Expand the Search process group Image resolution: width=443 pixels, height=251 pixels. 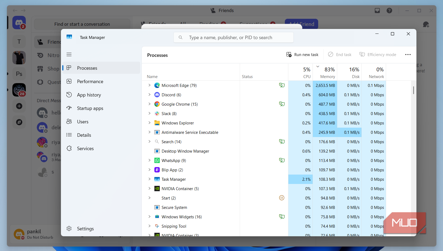click(150, 142)
